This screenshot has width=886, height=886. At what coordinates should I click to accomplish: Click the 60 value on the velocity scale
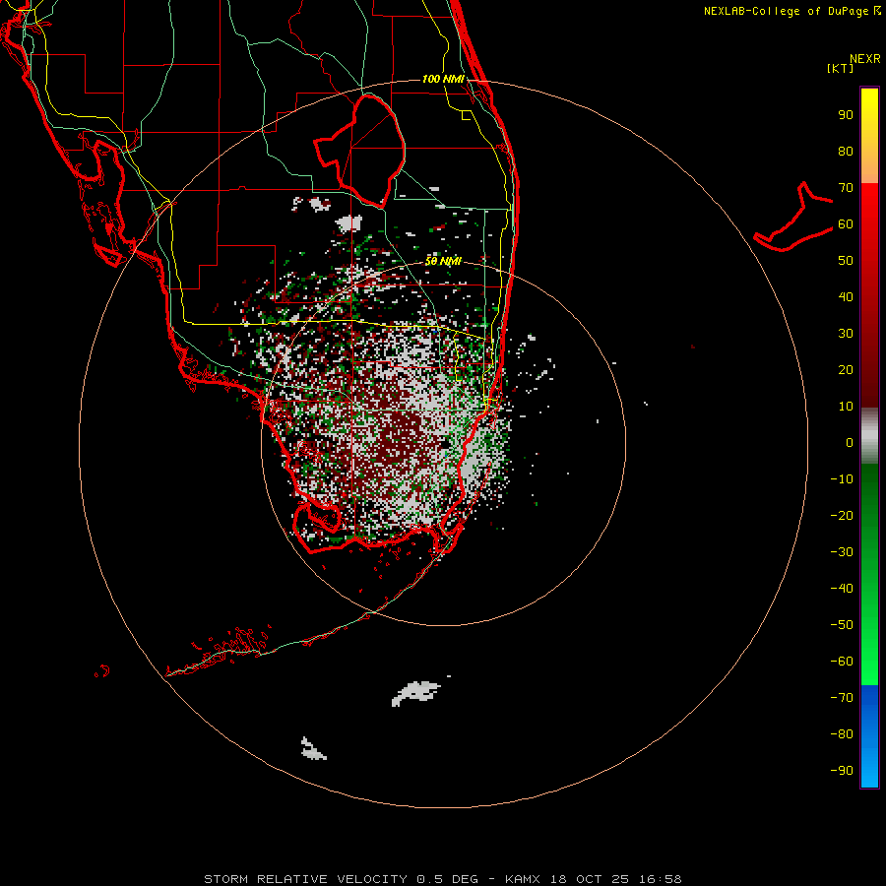(x=846, y=224)
